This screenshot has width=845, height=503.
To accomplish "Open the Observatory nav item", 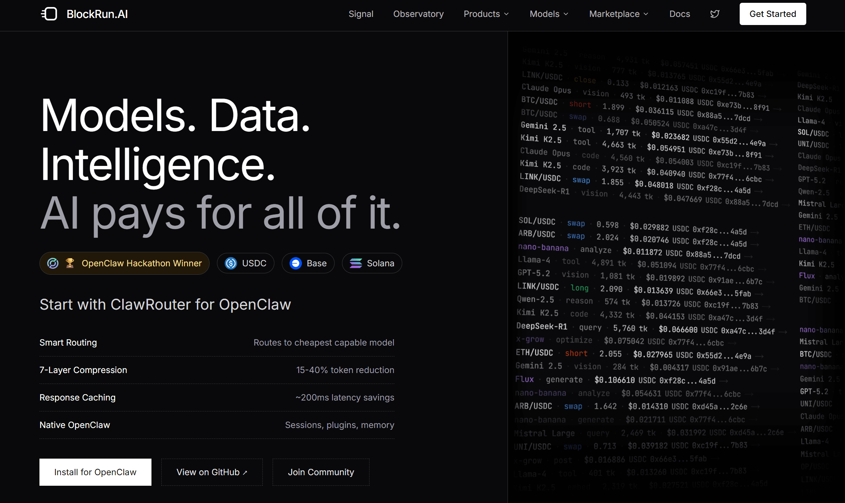I will [418, 14].
